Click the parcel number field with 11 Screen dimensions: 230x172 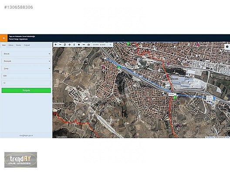[26, 83]
